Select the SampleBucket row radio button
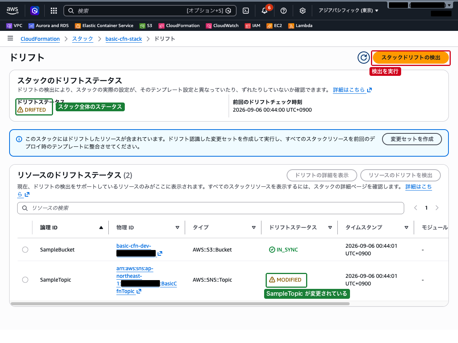This screenshot has width=458, height=343. tap(25, 250)
